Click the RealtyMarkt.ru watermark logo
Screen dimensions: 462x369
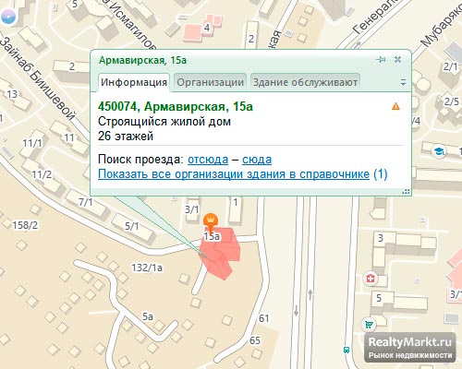[410, 348]
